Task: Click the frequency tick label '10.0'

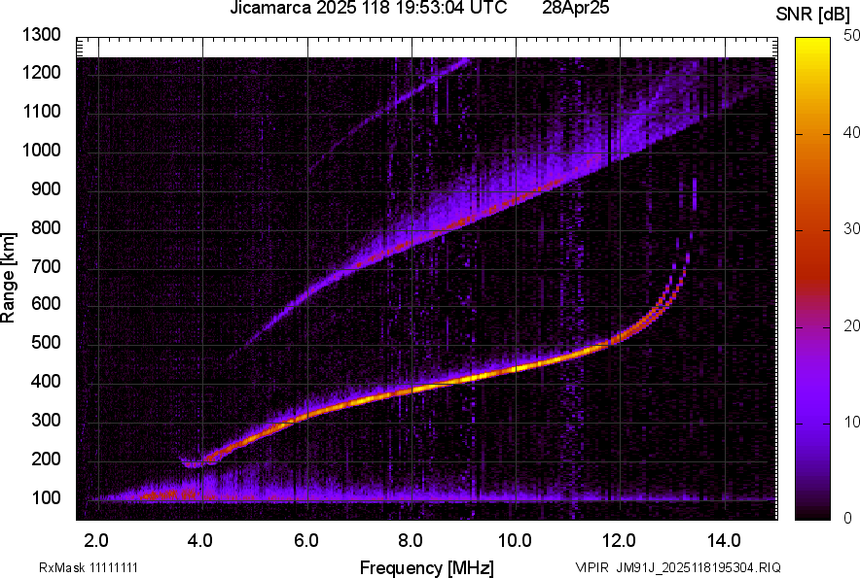Action: click(515, 541)
